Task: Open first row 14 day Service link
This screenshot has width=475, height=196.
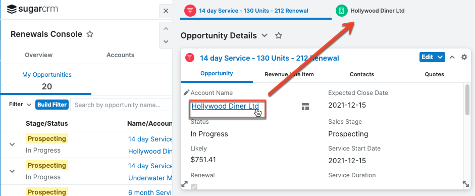Action: click(x=150, y=139)
